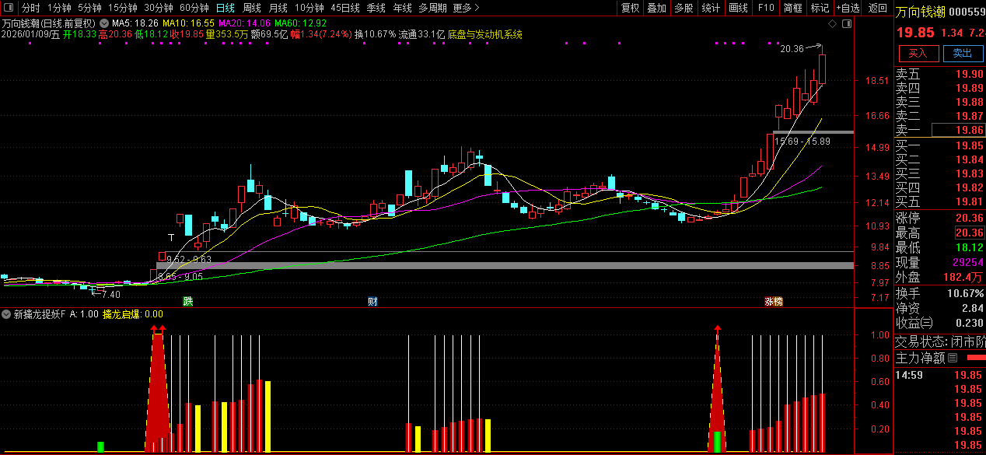986x455 pixels.
Task: Select the 1分钟 period
Action: pos(59,8)
